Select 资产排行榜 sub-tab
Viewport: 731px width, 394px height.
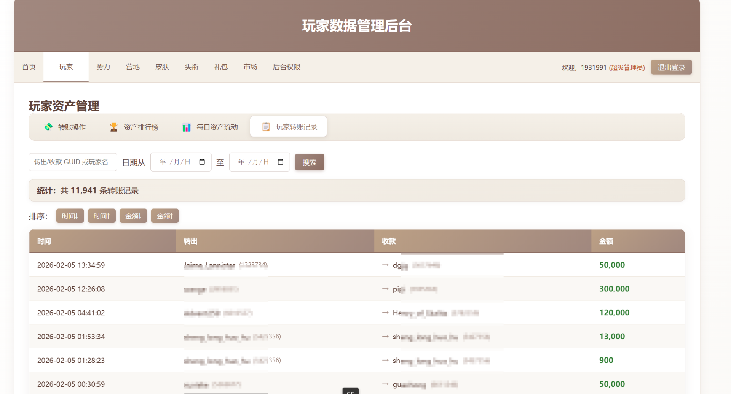point(134,127)
